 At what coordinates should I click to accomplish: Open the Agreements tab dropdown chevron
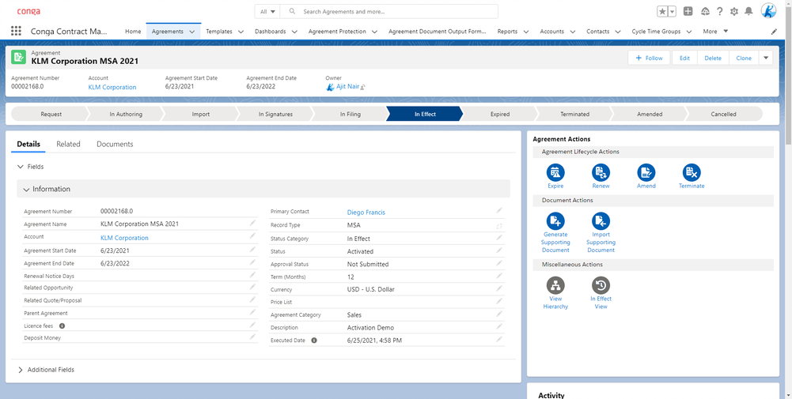[192, 32]
